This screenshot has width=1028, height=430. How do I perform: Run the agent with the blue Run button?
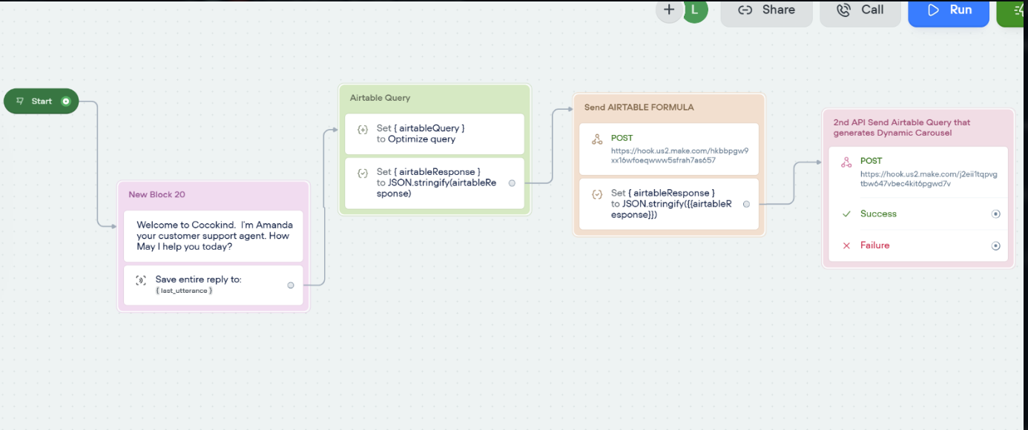pos(949,10)
